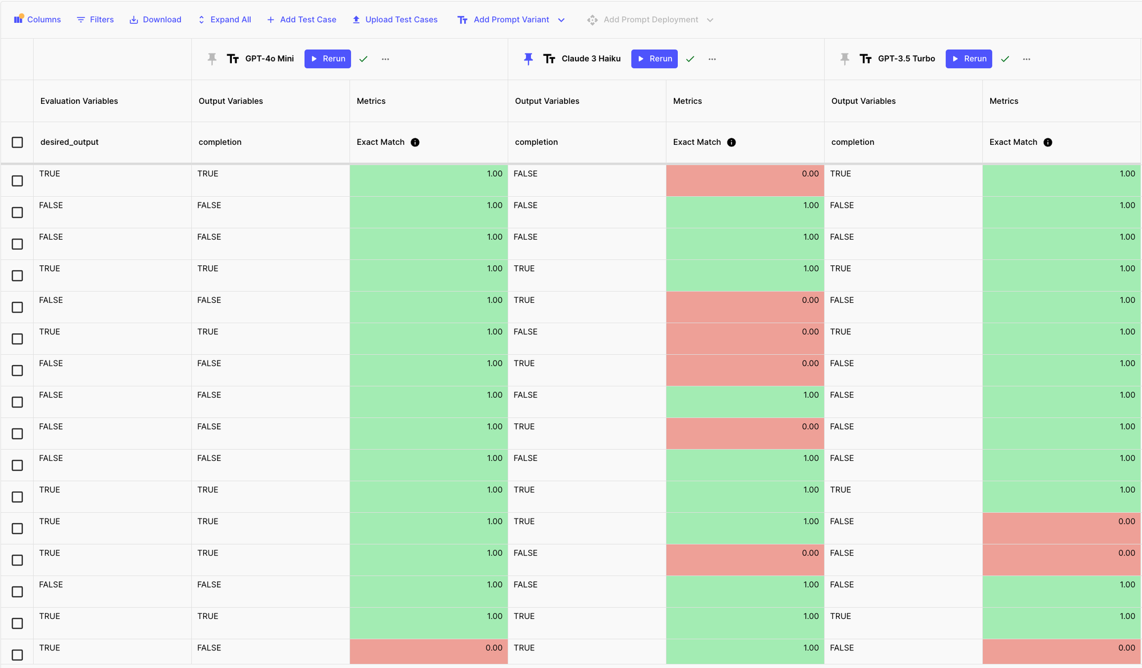This screenshot has width=1142, height=668.
Task: Open Claude 3 Haiku ellipsis menu
Action: 712,59
